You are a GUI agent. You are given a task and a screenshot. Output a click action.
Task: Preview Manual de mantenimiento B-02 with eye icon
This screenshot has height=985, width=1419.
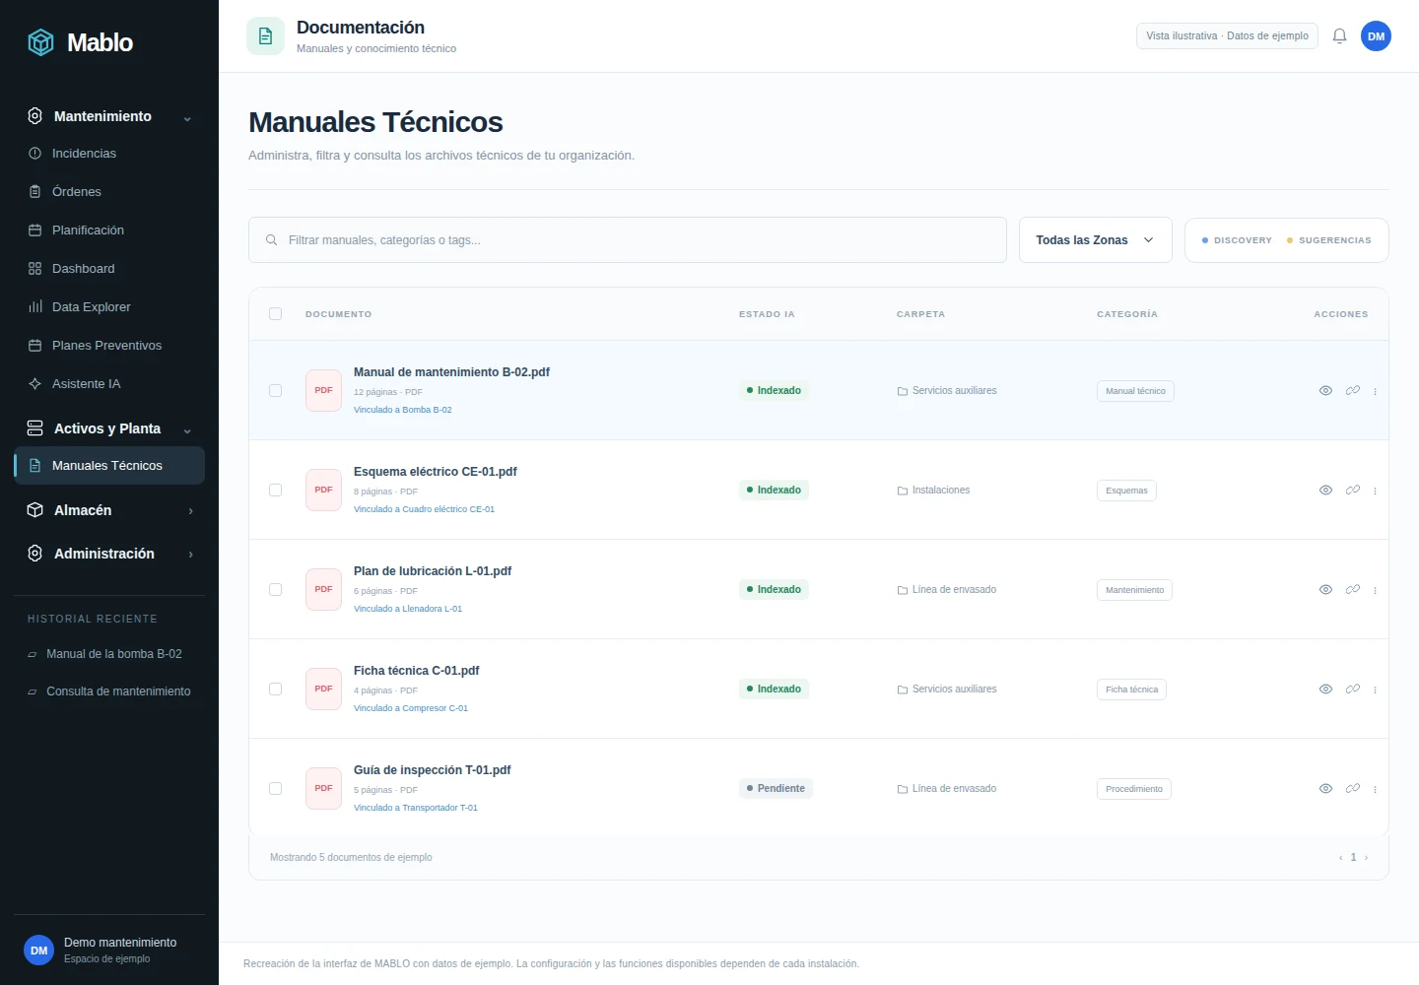[1325, 391]
